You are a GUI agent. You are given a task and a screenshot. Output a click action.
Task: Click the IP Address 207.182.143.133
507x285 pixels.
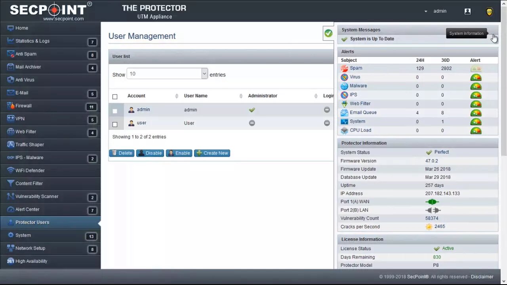coord(442,194)
